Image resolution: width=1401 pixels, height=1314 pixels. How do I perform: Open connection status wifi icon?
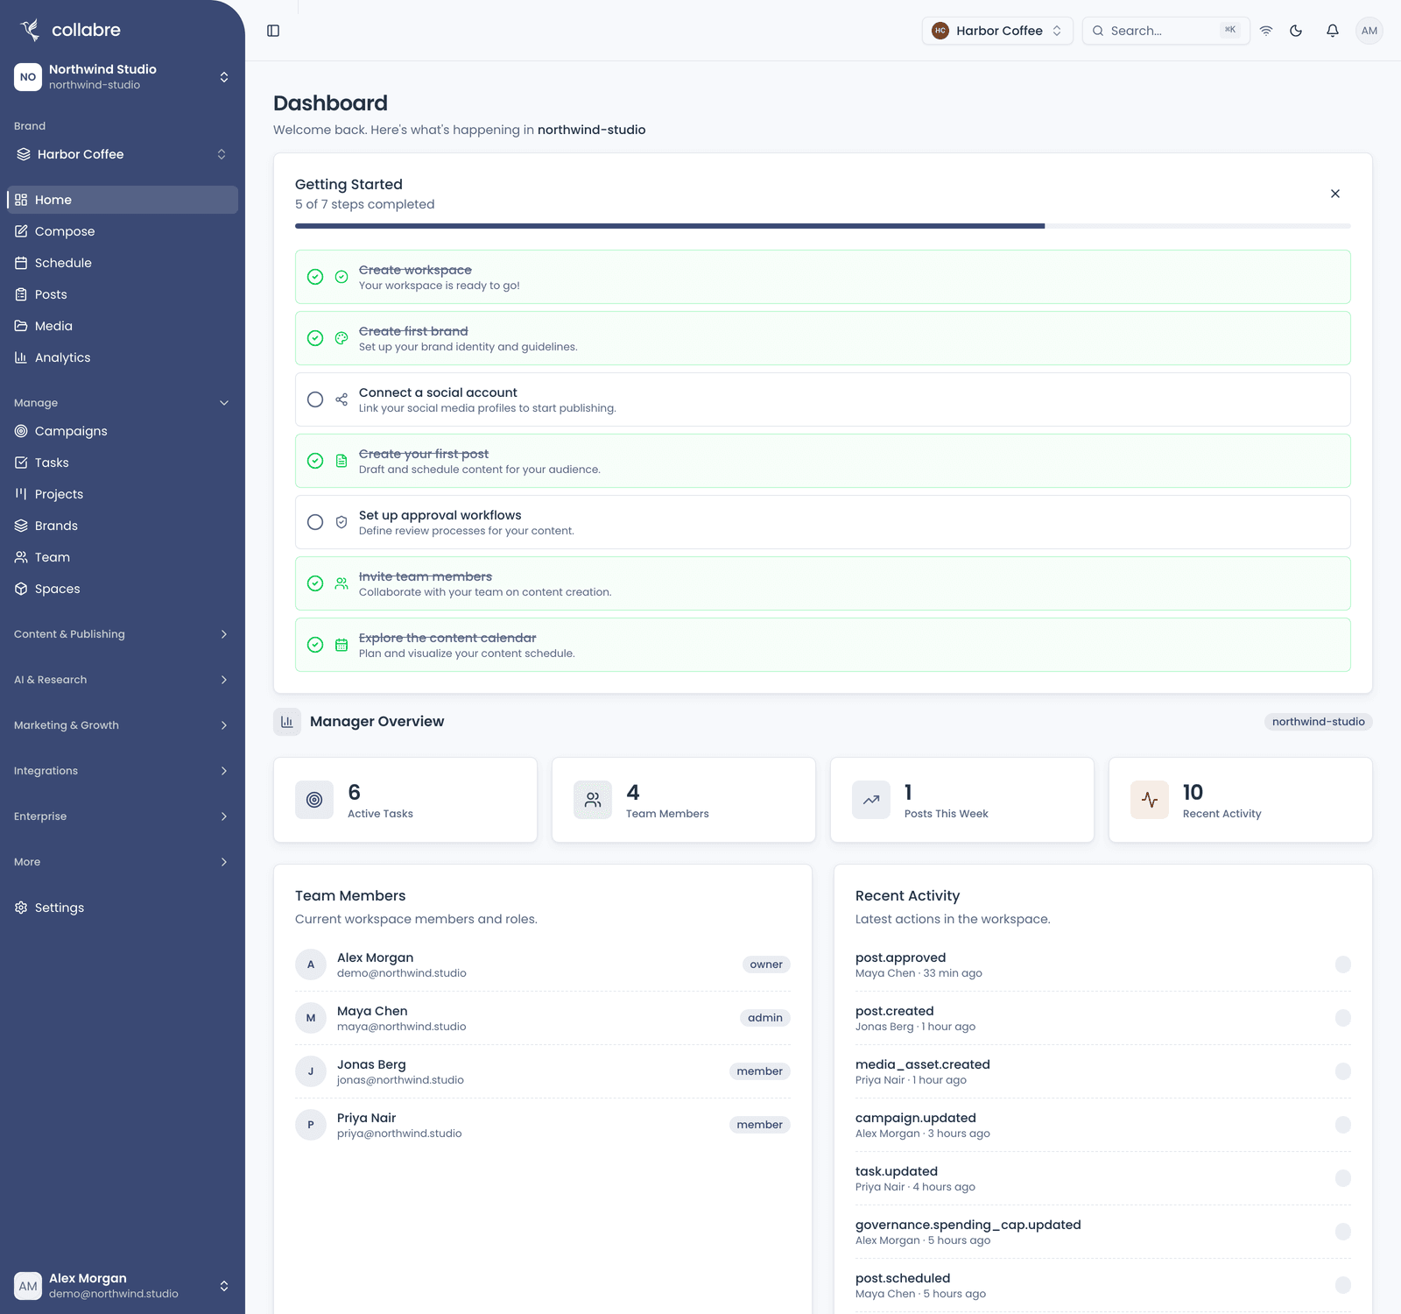1266,31
